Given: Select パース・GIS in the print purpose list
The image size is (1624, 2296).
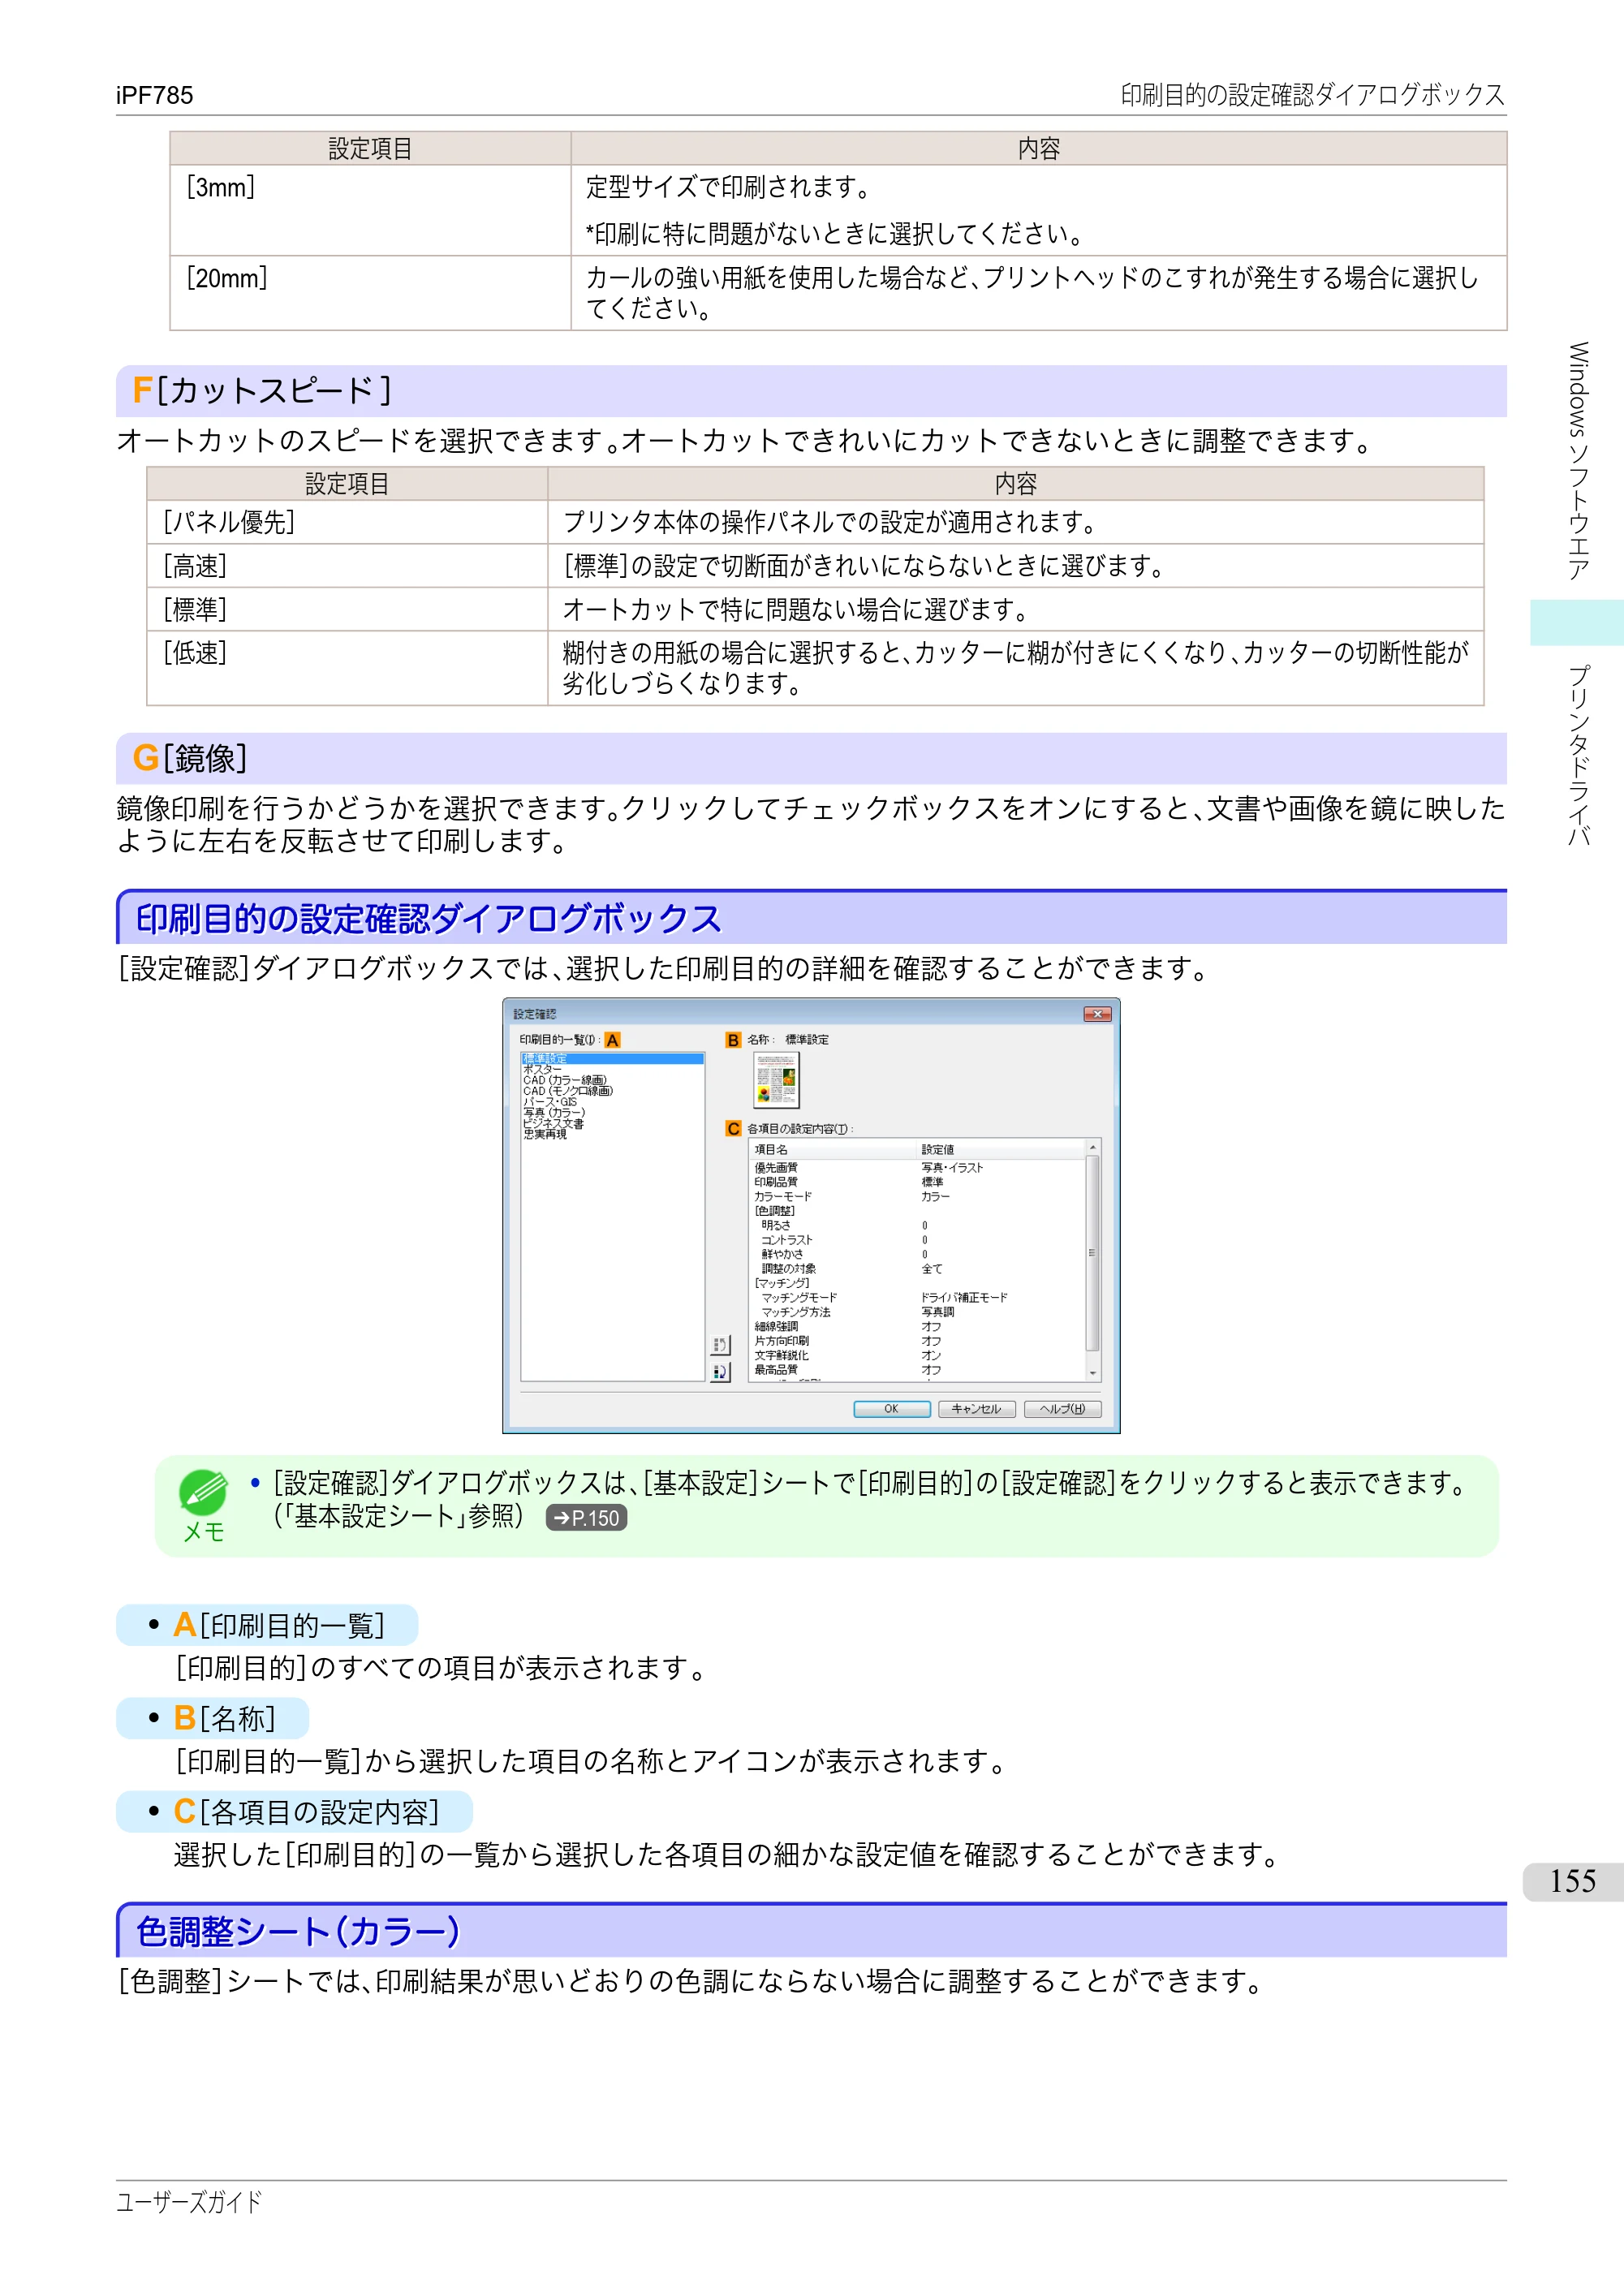Looking at the screenshot, I should 612,1102.
